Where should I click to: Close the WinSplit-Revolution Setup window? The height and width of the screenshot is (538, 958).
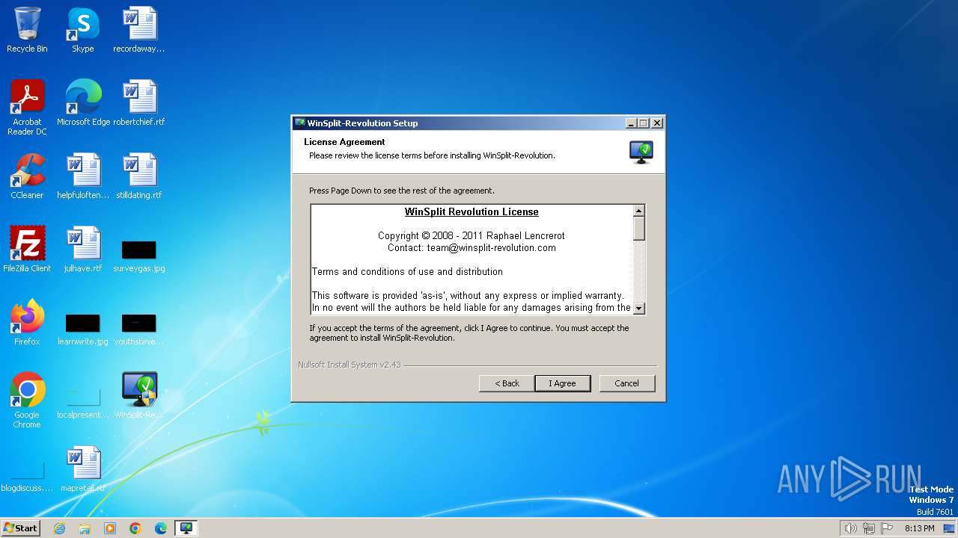coord(657,123)
